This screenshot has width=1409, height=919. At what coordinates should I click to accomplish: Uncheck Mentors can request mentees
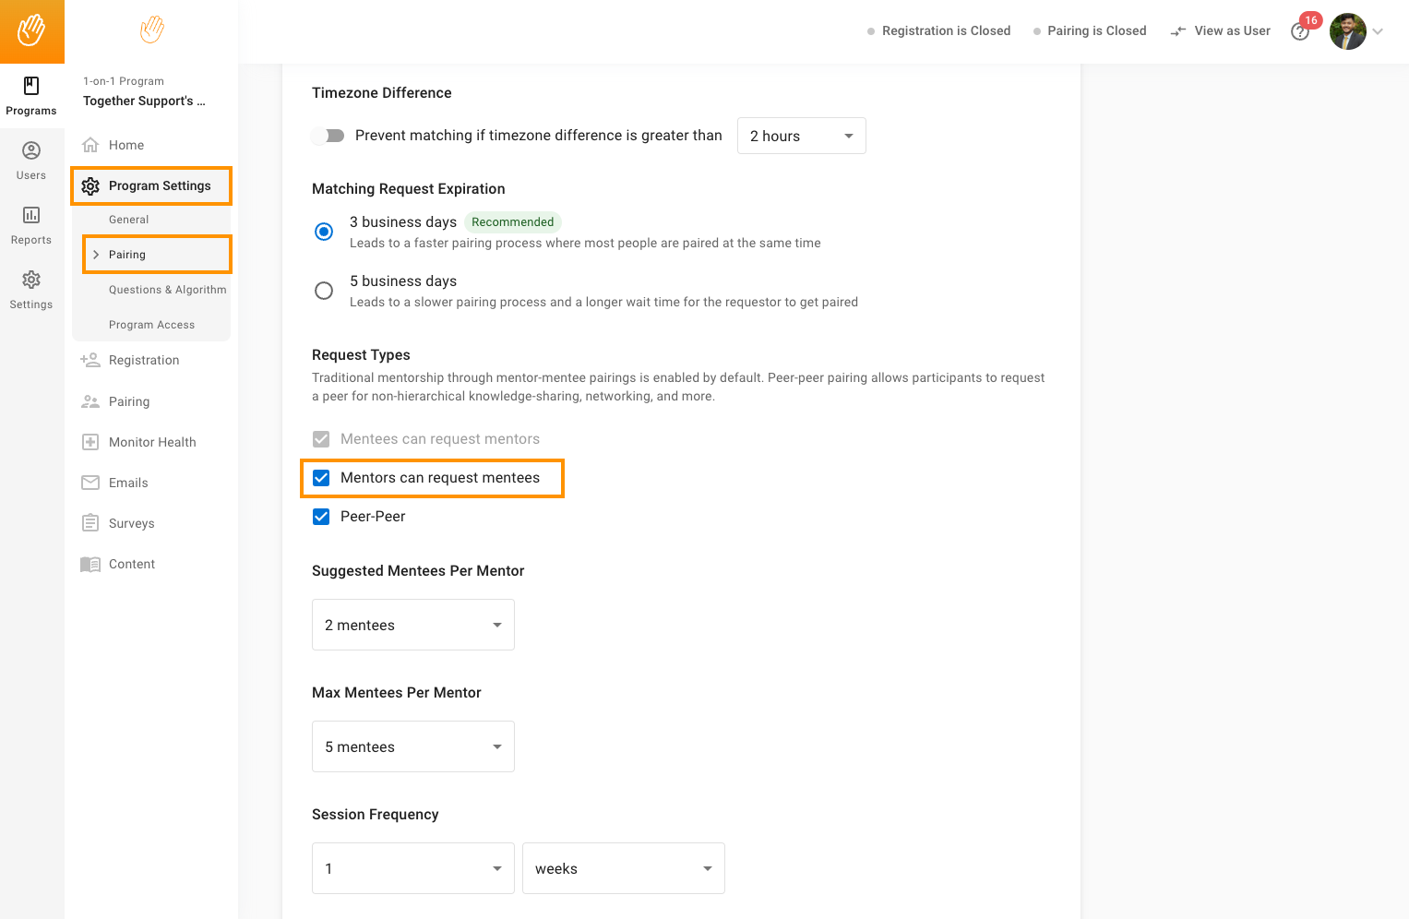point(321,478)
